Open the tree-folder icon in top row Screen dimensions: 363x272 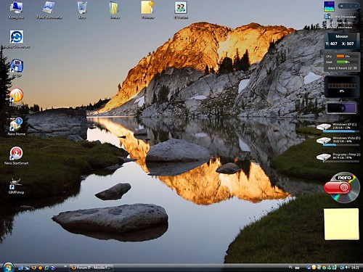[114, 10]
